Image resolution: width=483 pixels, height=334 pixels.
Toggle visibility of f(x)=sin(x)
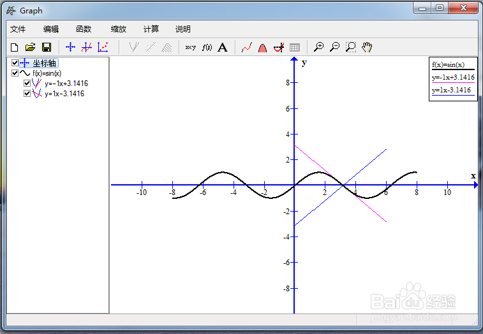15,73
